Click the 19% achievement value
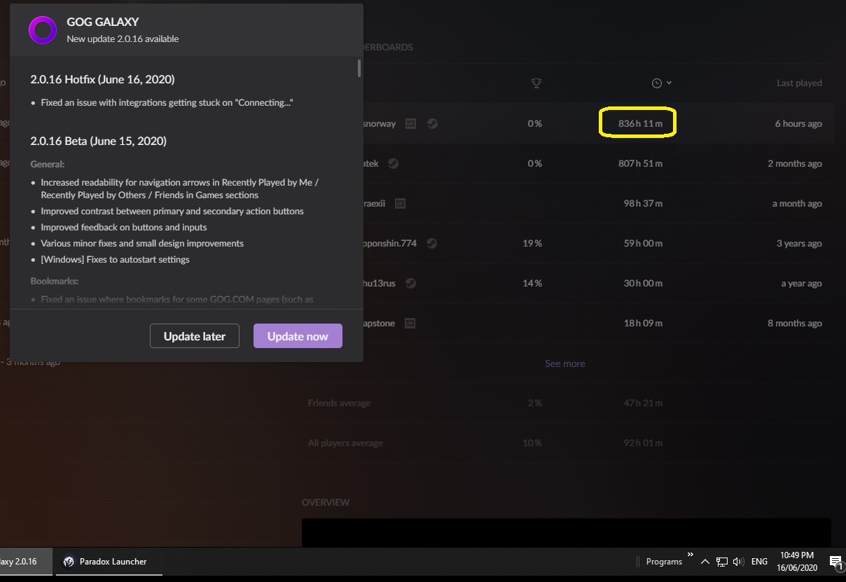This screenshot has width=846, height=582. tap(532, 244)
